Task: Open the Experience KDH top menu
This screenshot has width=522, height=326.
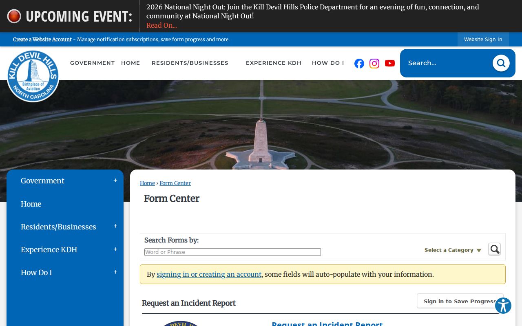Action: click(x=274, y=63)
